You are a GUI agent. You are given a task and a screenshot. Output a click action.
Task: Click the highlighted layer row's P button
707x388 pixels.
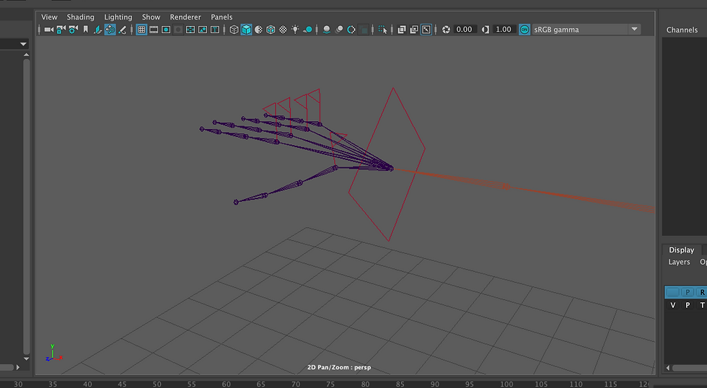click(x=688, y=292)
